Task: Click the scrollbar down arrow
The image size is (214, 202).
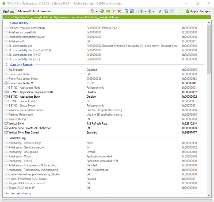Action: click(x=209, y=195)
